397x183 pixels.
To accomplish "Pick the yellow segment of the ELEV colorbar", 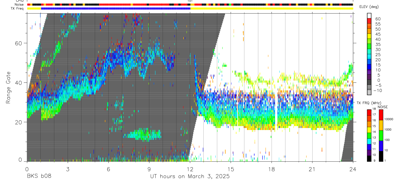I will click(369, 36).
